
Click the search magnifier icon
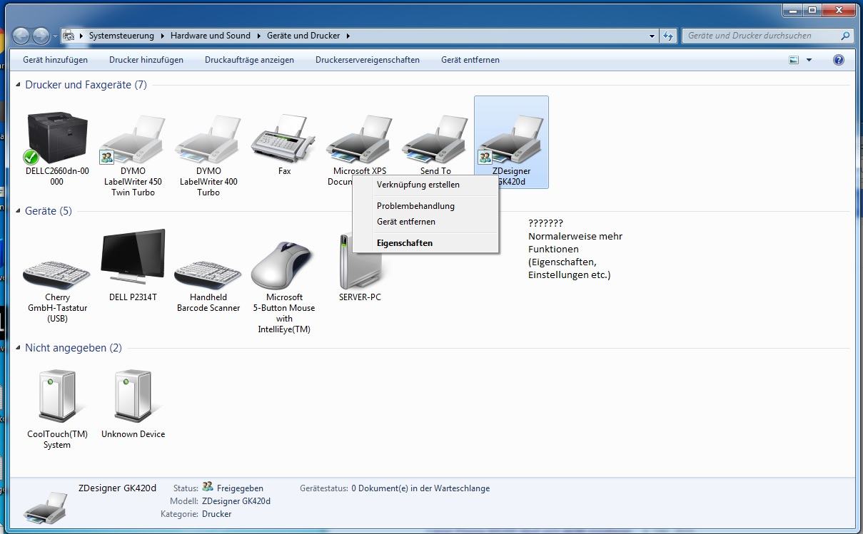click(x=845, y=36)
